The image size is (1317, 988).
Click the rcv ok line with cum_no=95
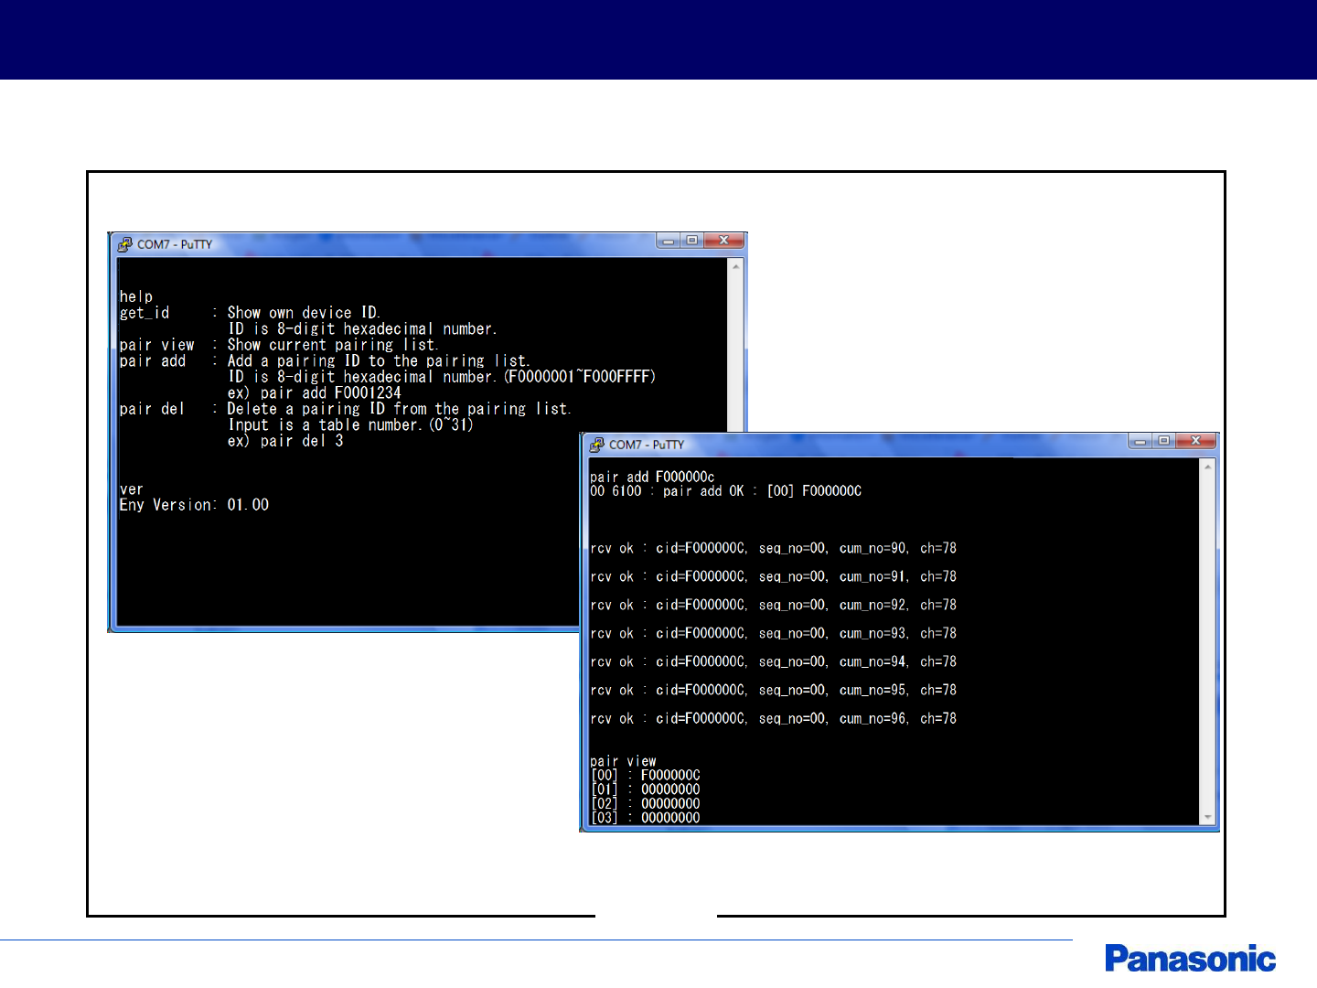pyautogui.click(x=773, y=690)
